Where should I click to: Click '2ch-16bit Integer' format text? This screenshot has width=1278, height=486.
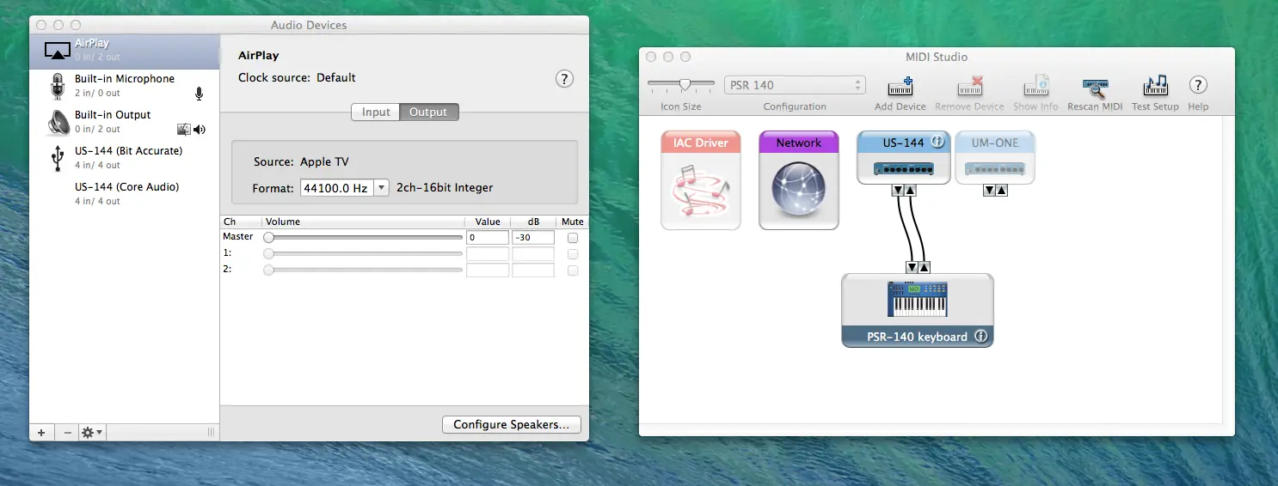point(445,188)
